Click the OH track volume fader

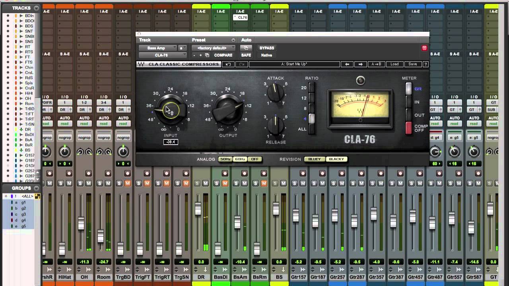tap(81, 224)
